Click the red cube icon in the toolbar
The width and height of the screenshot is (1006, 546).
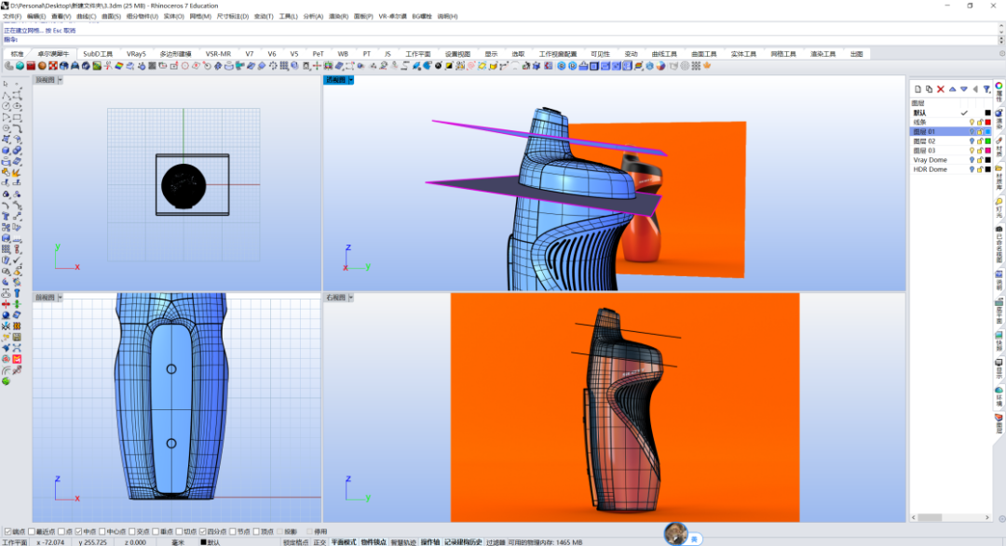31,65
